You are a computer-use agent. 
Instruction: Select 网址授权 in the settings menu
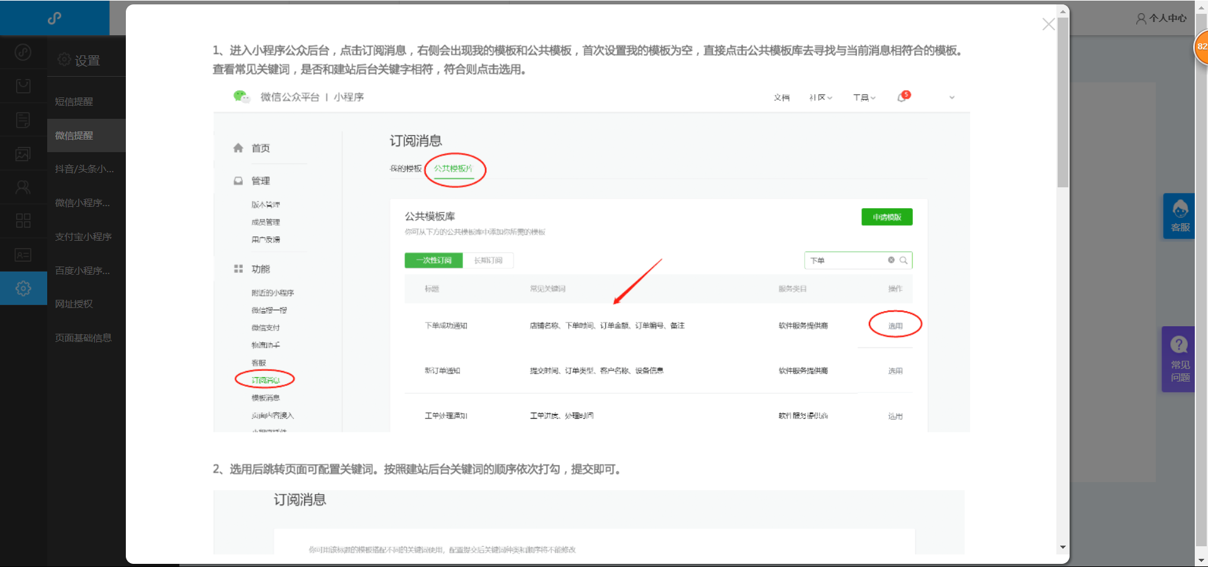(x=74, y=304)
